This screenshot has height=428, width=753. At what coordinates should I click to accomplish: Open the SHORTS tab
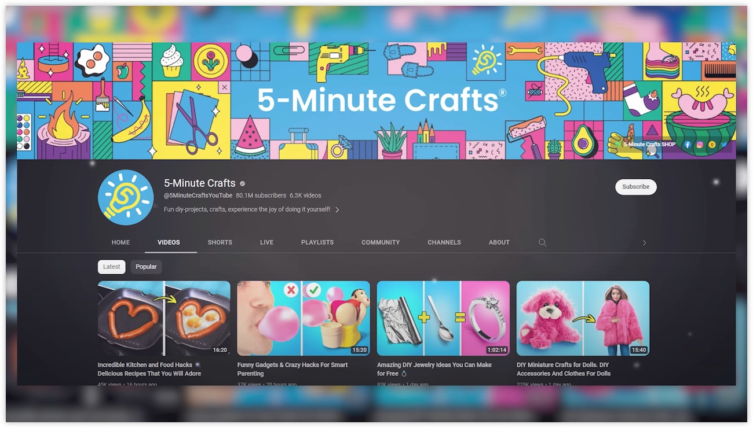tap(220, 242)
